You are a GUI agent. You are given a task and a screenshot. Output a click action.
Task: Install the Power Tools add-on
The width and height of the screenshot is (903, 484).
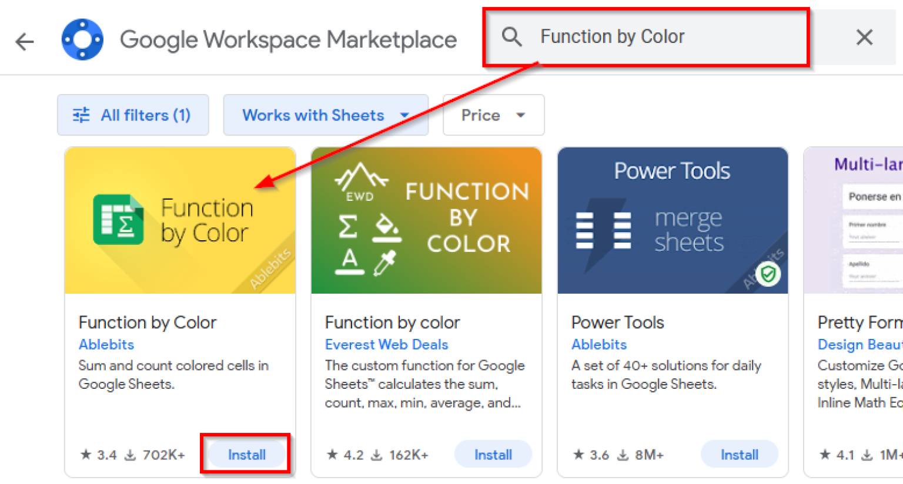point(739,453)
